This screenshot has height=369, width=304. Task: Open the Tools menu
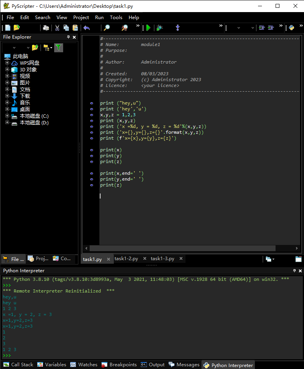coord(116,18)
